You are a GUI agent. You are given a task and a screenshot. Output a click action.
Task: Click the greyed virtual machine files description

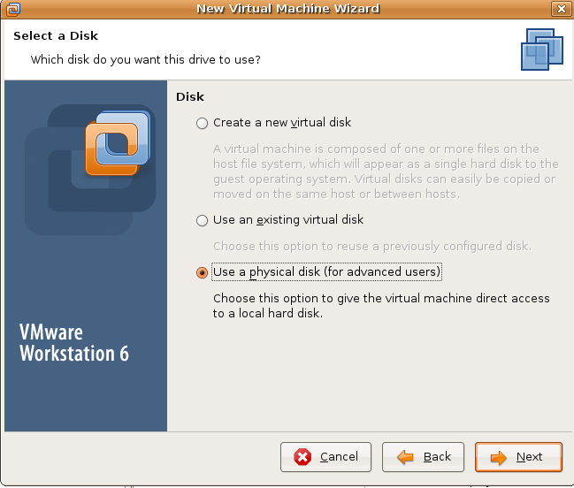pyautogui.click(x=386, y=172)
